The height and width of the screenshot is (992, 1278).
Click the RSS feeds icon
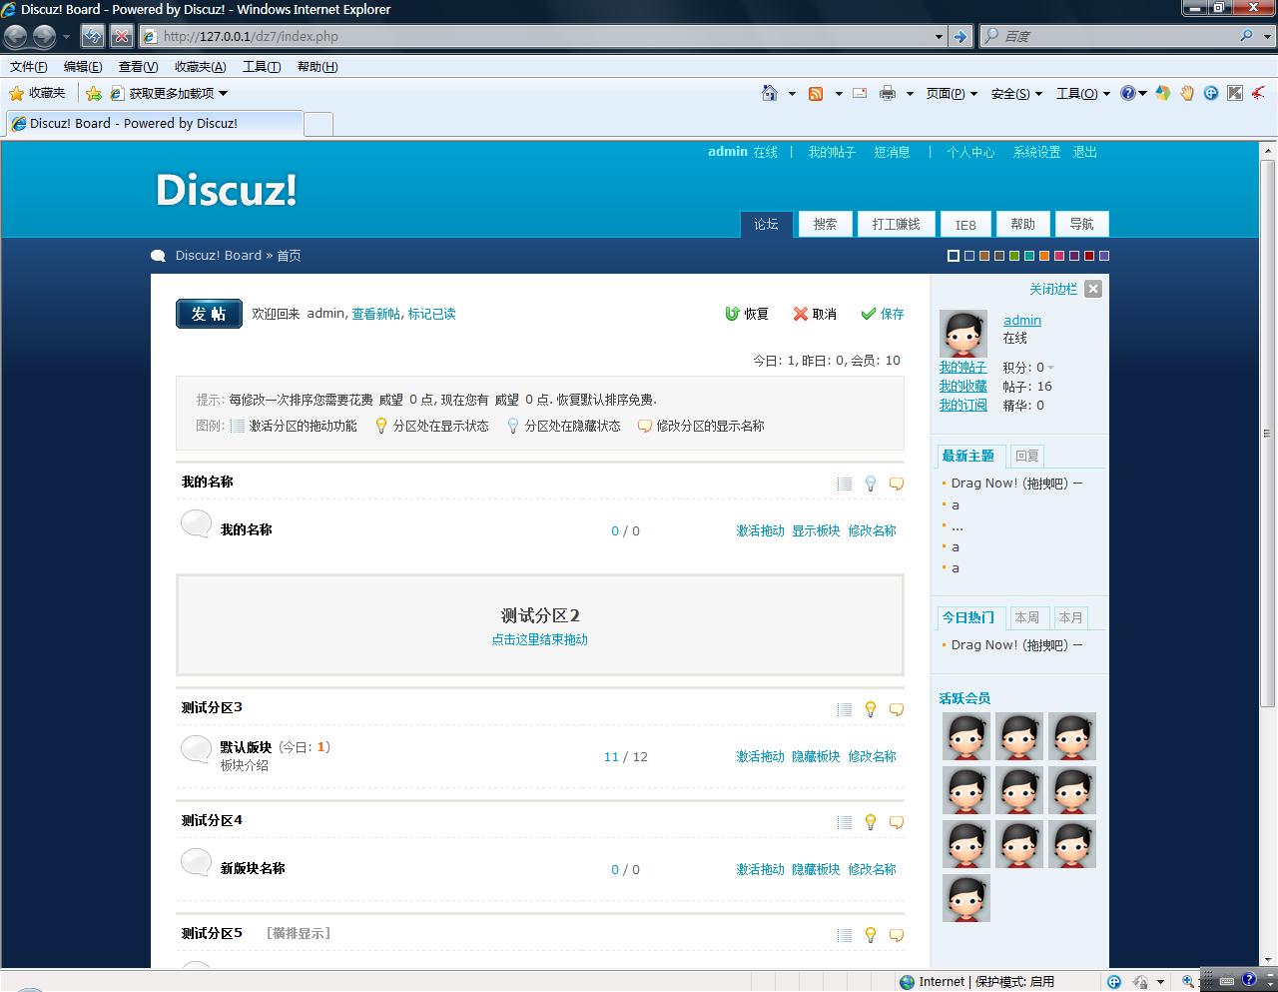(x=816, y=93)
